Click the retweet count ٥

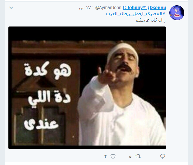tap(130, 157)
